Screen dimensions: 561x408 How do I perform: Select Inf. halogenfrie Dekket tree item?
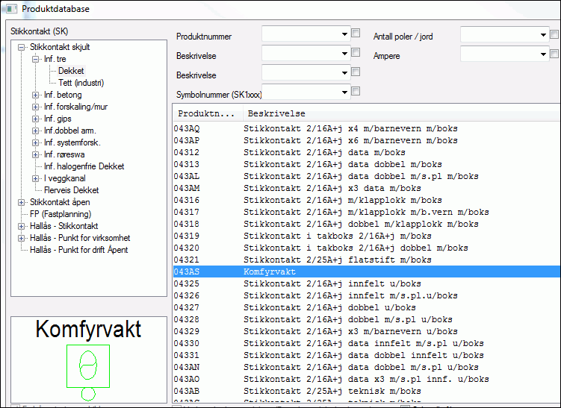[x=84, y=166]
